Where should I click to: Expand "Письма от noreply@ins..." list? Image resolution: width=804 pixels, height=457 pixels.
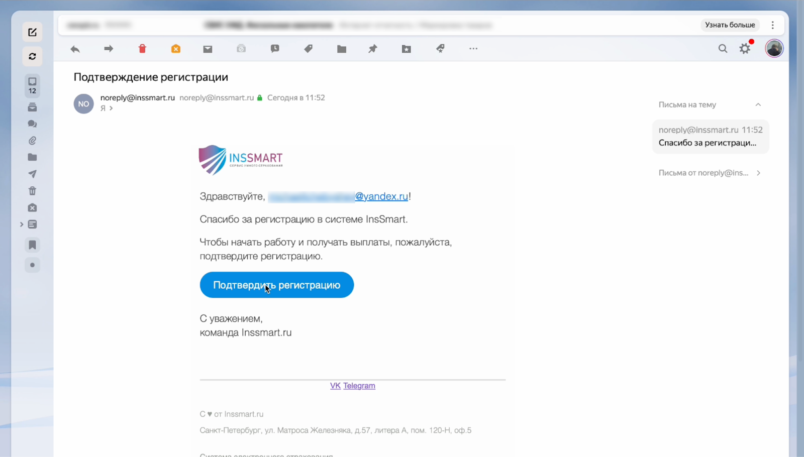pos(710,173)
